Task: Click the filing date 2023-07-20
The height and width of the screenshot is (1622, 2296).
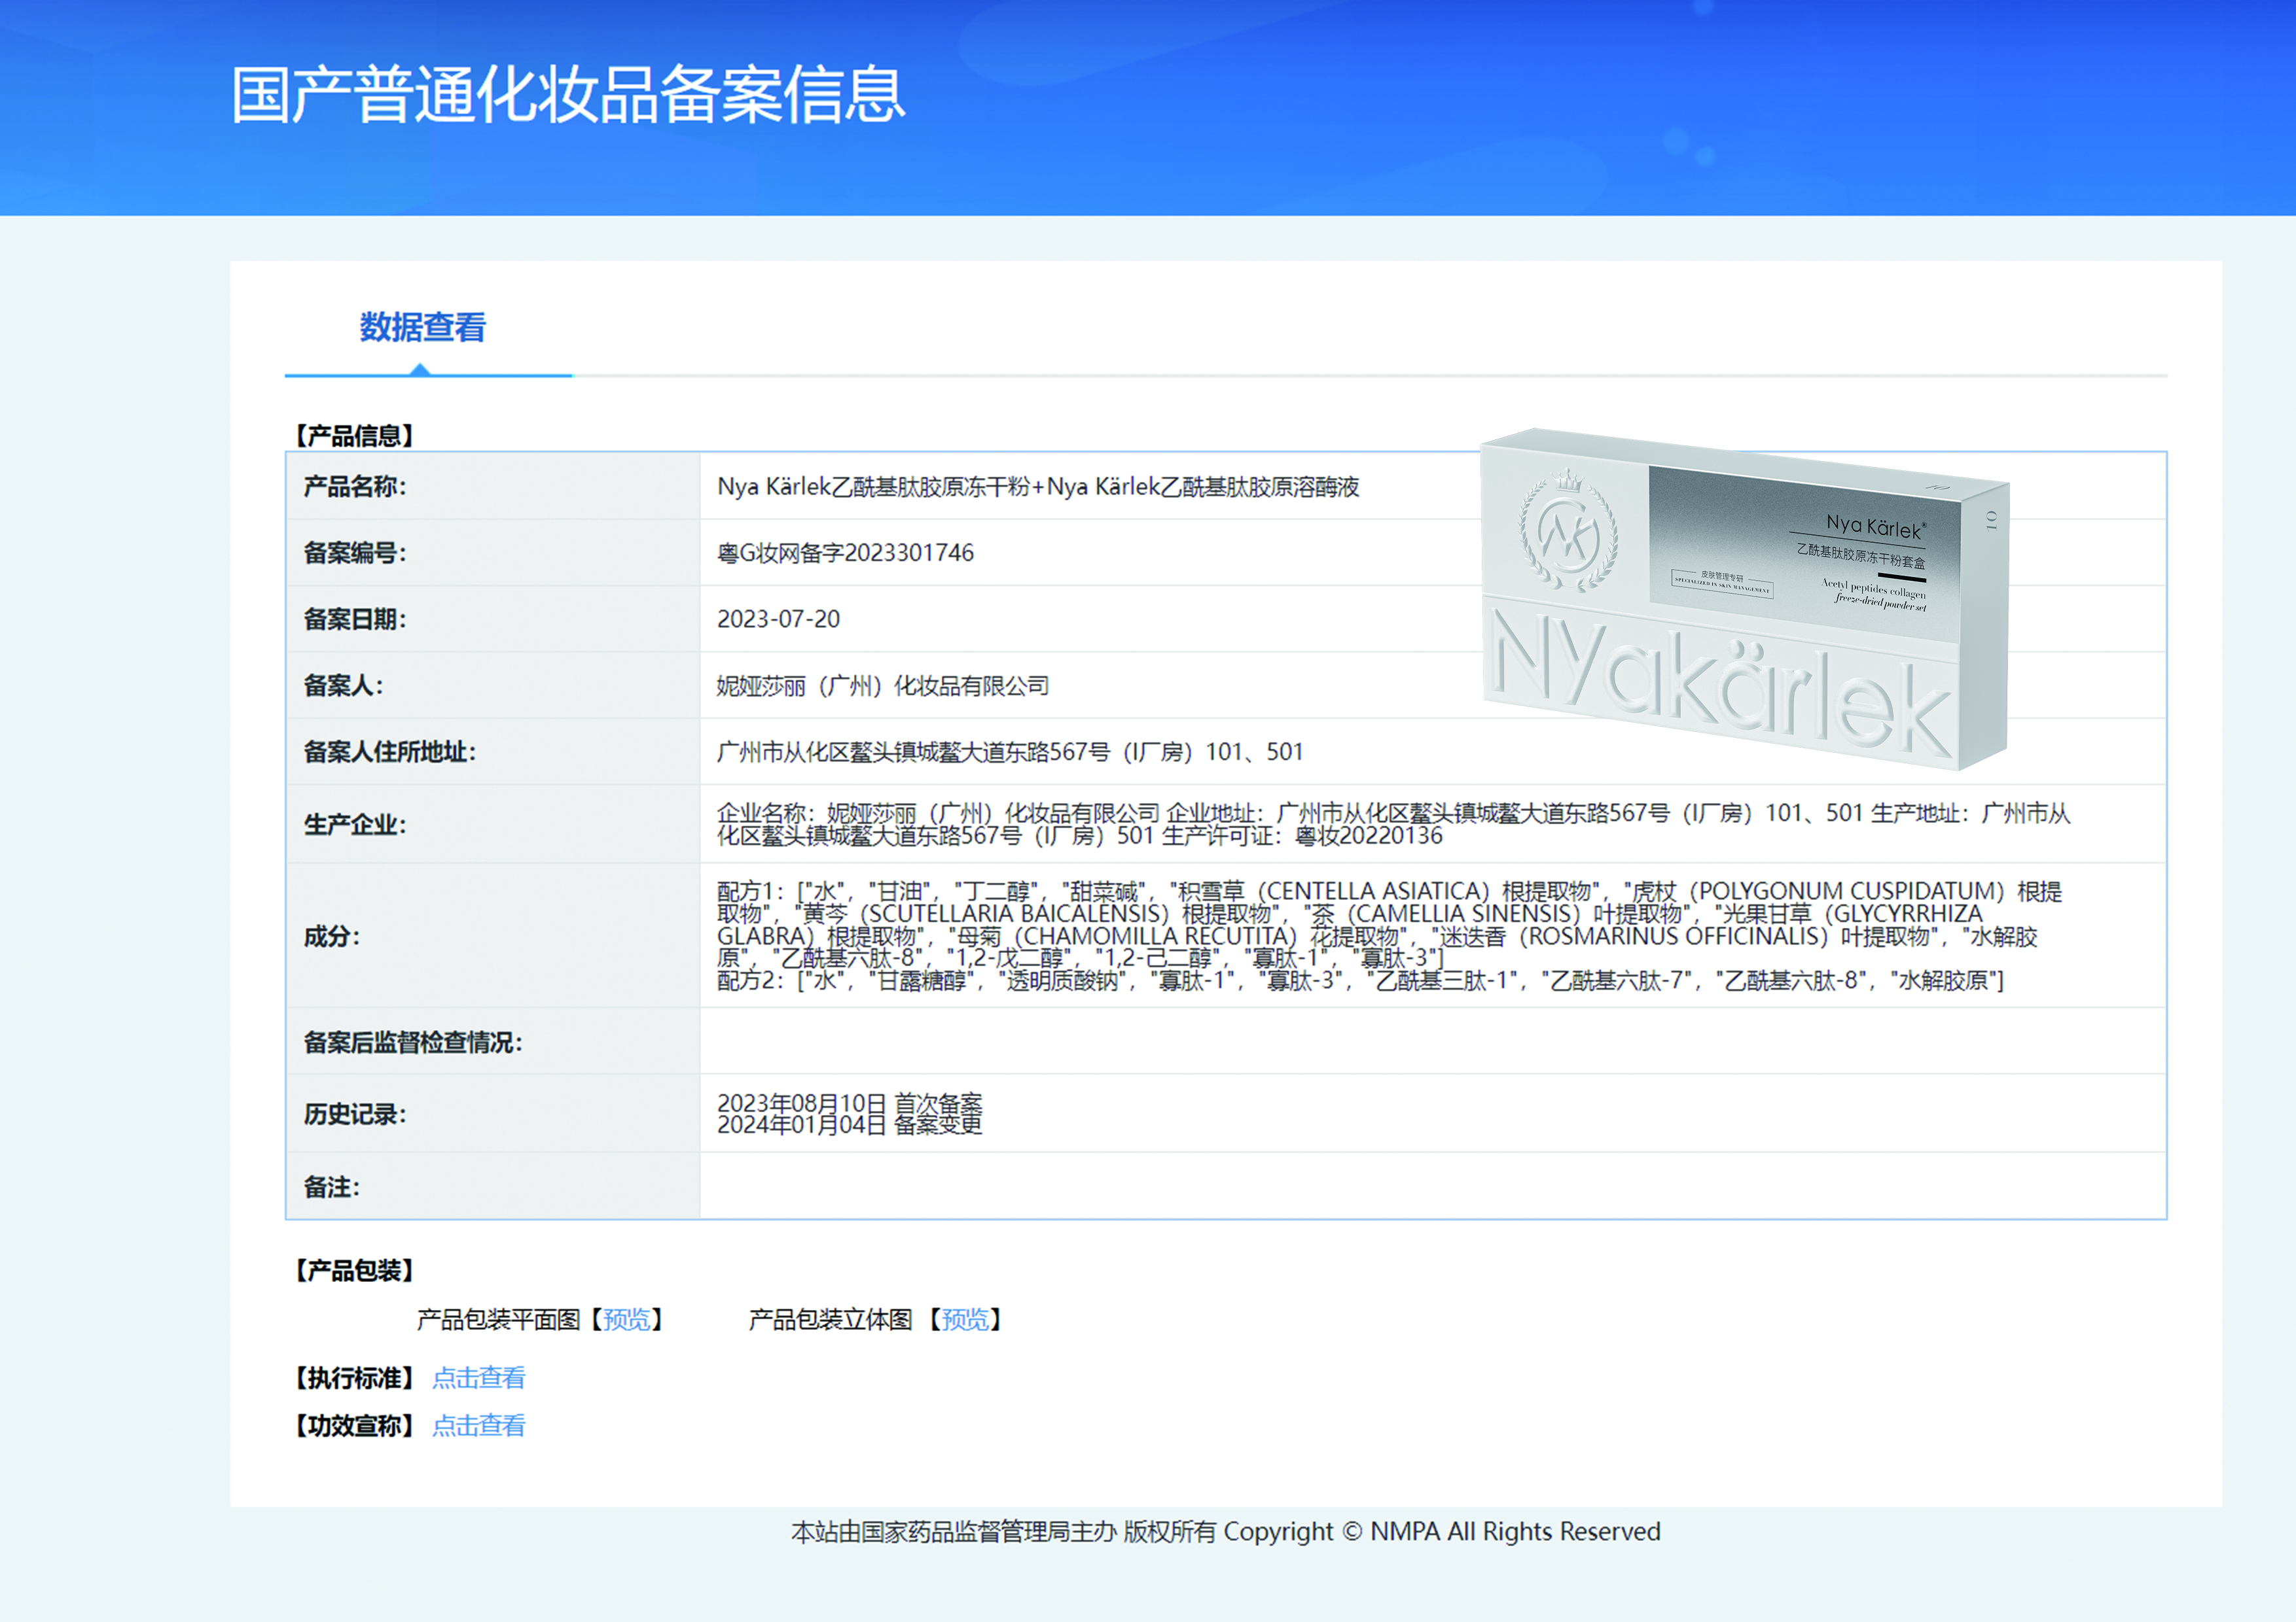Action: pyautogui.click(x=778, y=619)
